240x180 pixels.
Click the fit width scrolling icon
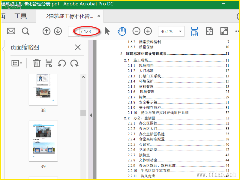194,31
